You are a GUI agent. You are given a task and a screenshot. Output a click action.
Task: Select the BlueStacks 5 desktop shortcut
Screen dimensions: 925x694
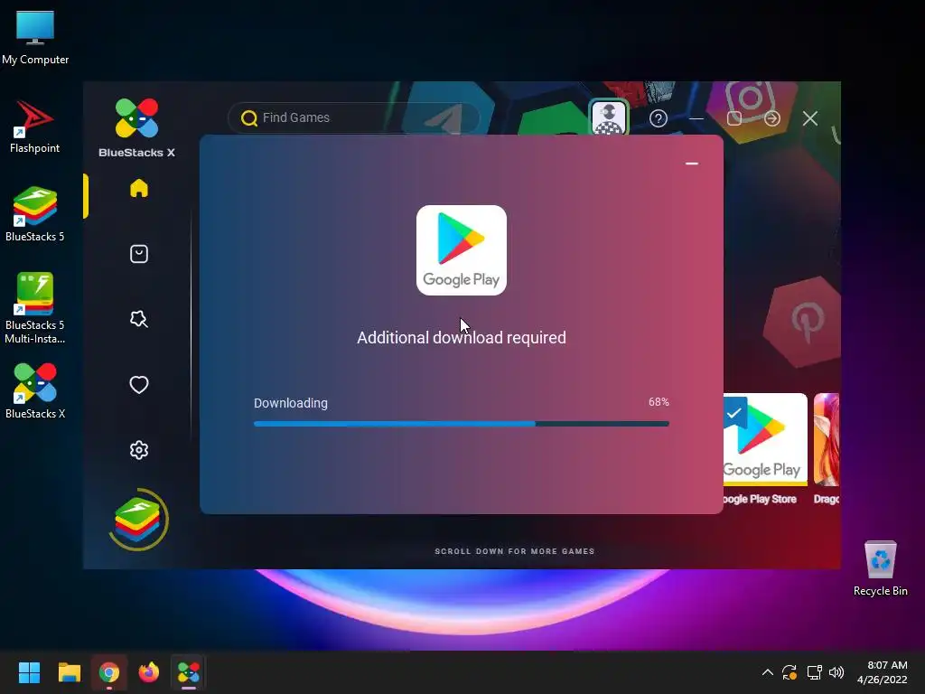[35, 214]
